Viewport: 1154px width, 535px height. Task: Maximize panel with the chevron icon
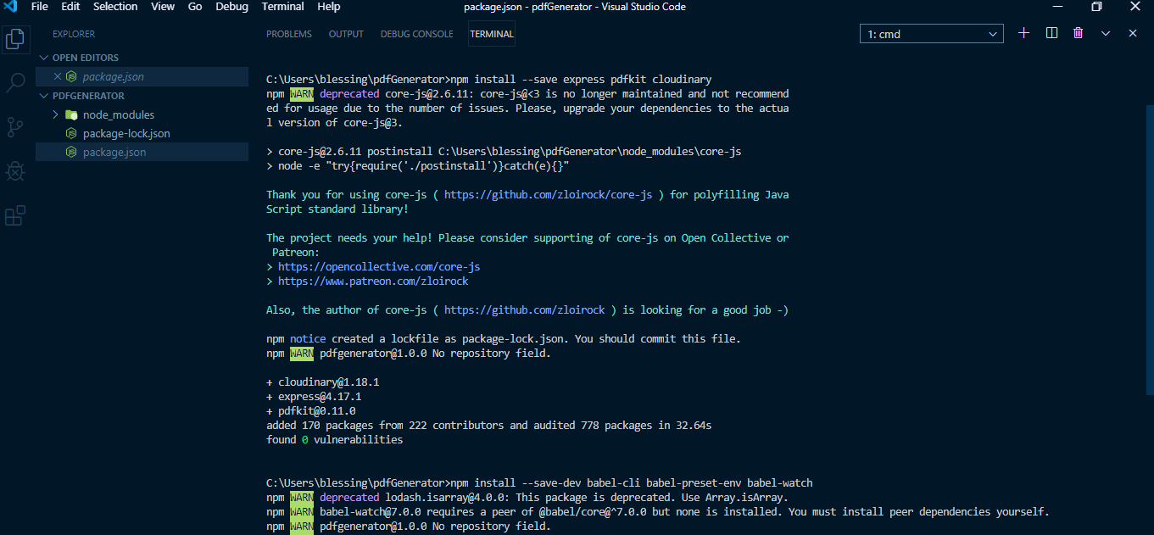[1106, 33]
